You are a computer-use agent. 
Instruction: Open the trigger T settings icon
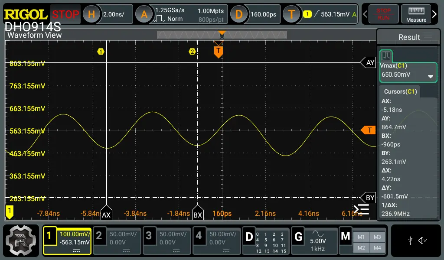[291, 14]
